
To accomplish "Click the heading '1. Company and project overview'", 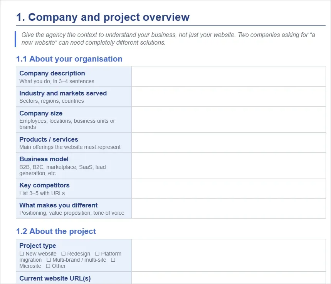I will [x=103, y=17].
